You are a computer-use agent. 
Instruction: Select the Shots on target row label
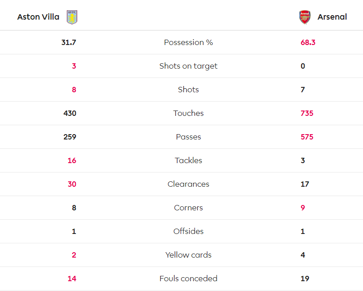[x=188, y=66]
